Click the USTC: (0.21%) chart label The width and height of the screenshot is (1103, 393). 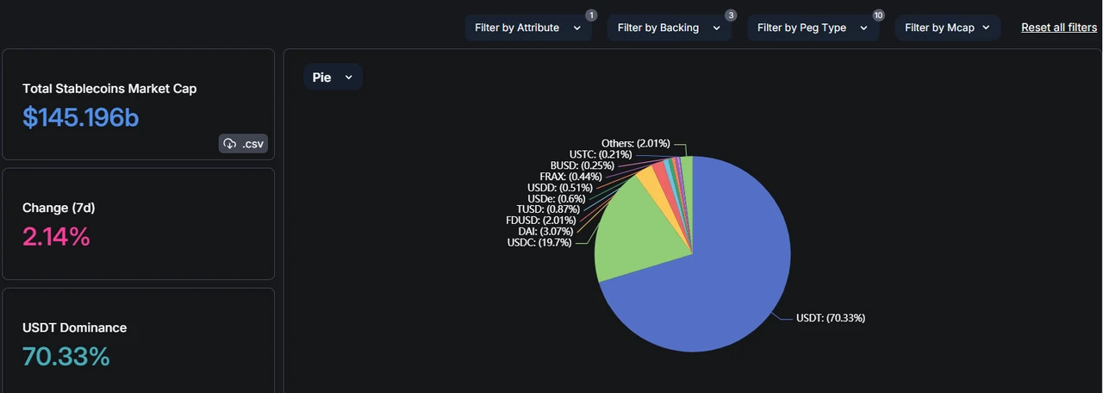(600, 153)
